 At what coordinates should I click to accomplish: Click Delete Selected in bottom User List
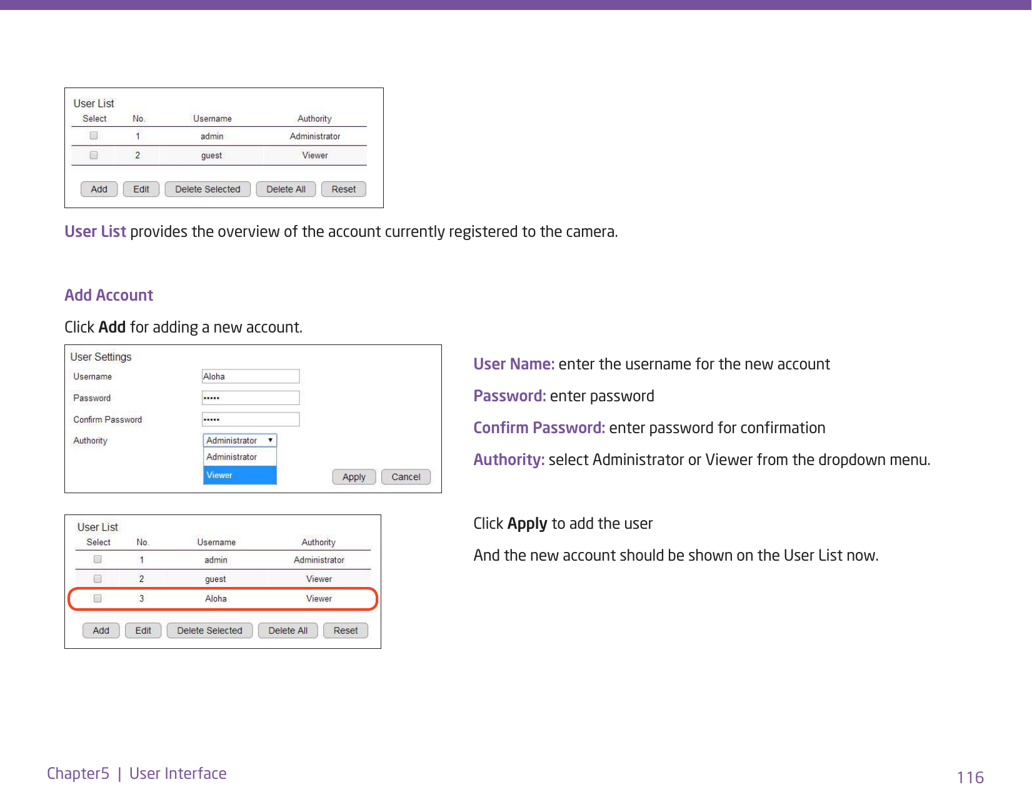209,631
